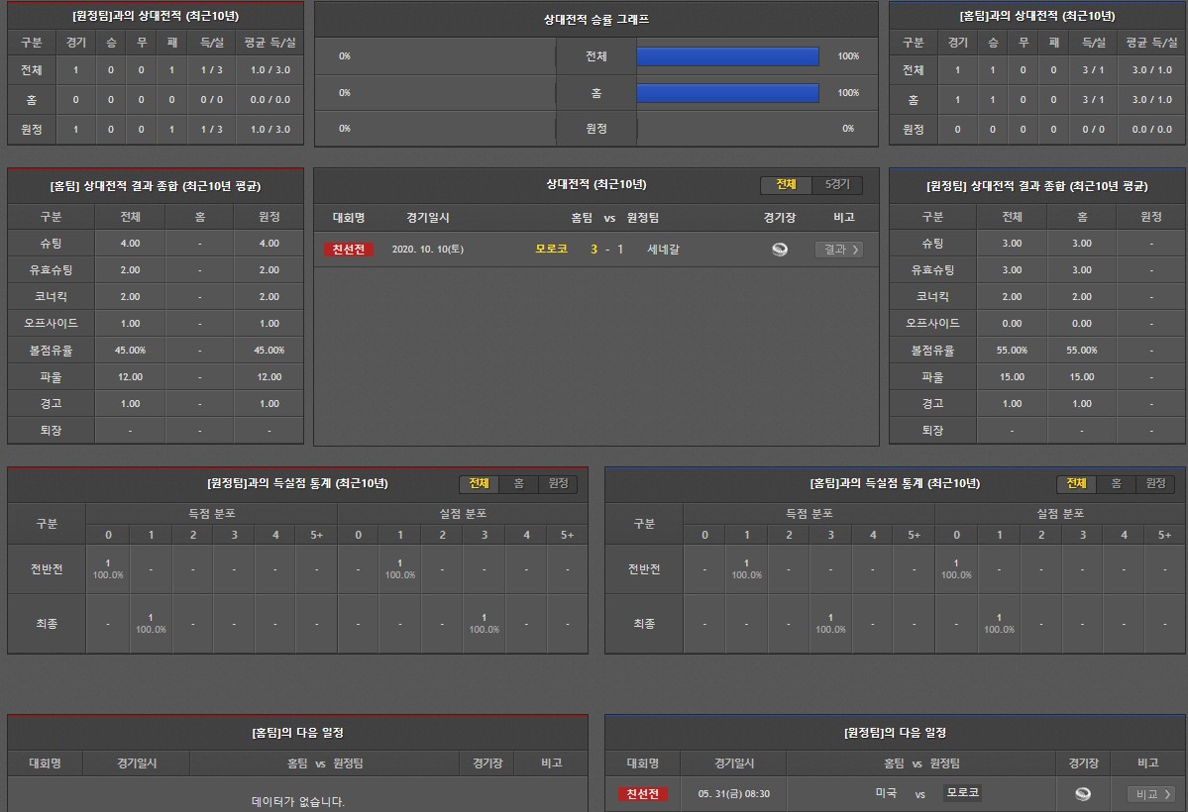The width and height of the screenshot is (1188, 812).
Task: Toggle 홈 filter in [원정팀]과의 득실점 통계
Action: [x=518, y=483]
